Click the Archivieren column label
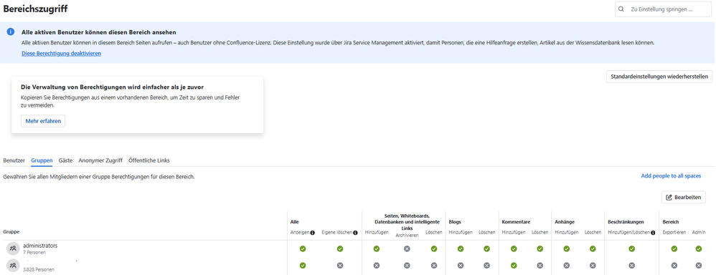Viewport: 716px width, 275px height. (x=407, y=236)
